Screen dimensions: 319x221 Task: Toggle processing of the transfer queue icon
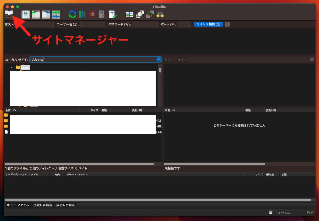(x=82, y=14)
